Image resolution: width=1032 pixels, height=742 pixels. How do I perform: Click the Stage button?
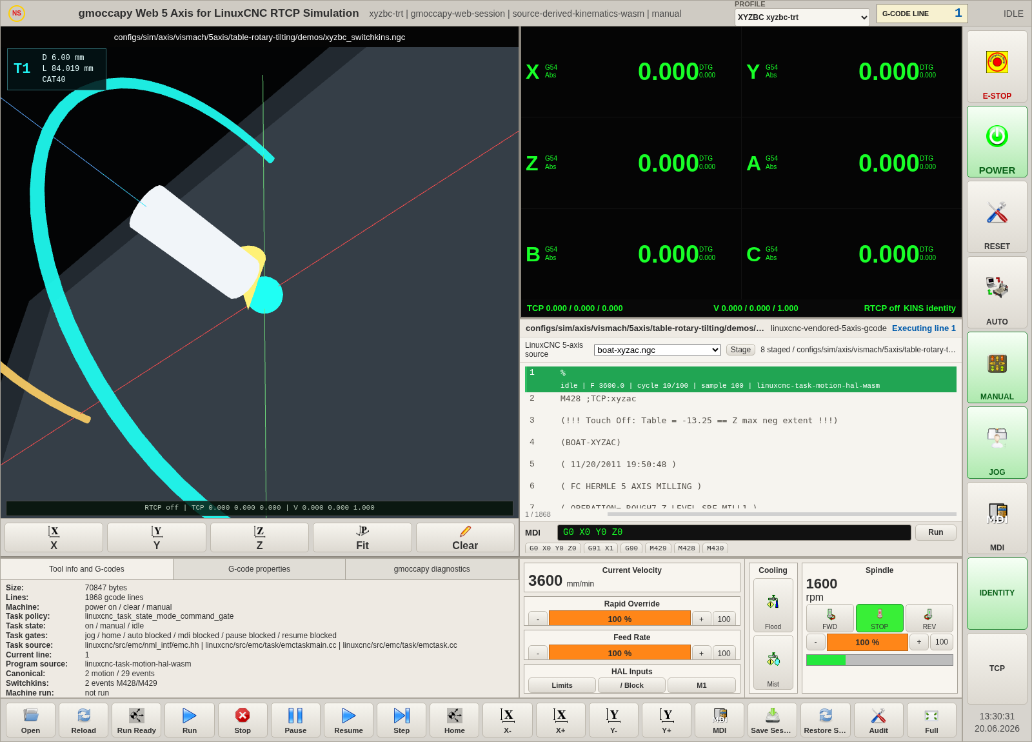coord(740,350)
